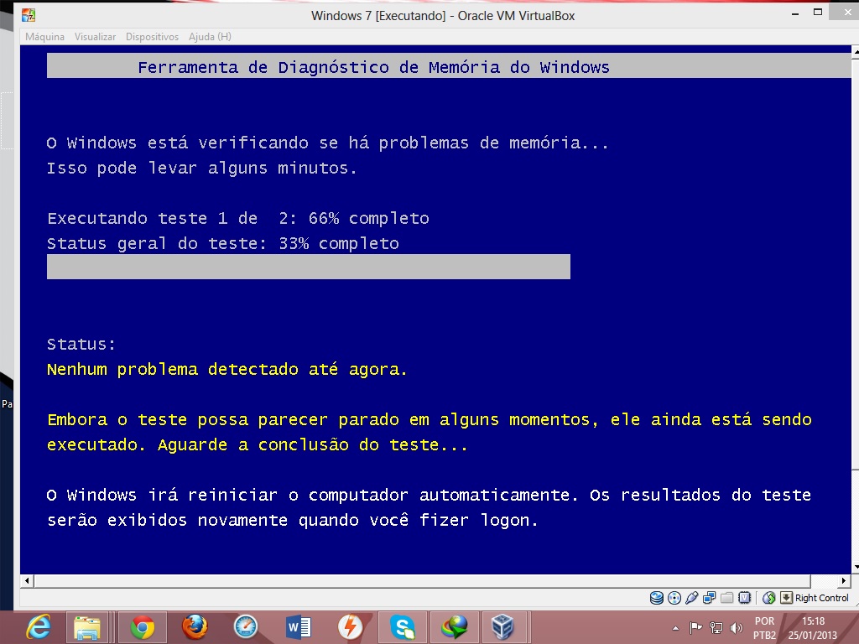Click the VirtualBox window title icon
The width and height of the screenshot is (859, 644).
29,15
